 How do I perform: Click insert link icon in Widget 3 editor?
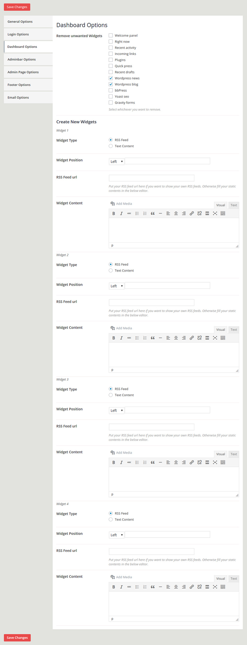(192, 462)
